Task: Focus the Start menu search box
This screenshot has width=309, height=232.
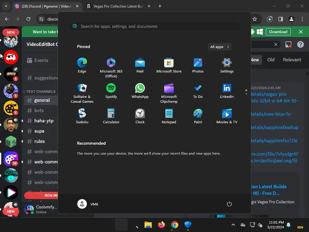Action: [x=154, y=26]
